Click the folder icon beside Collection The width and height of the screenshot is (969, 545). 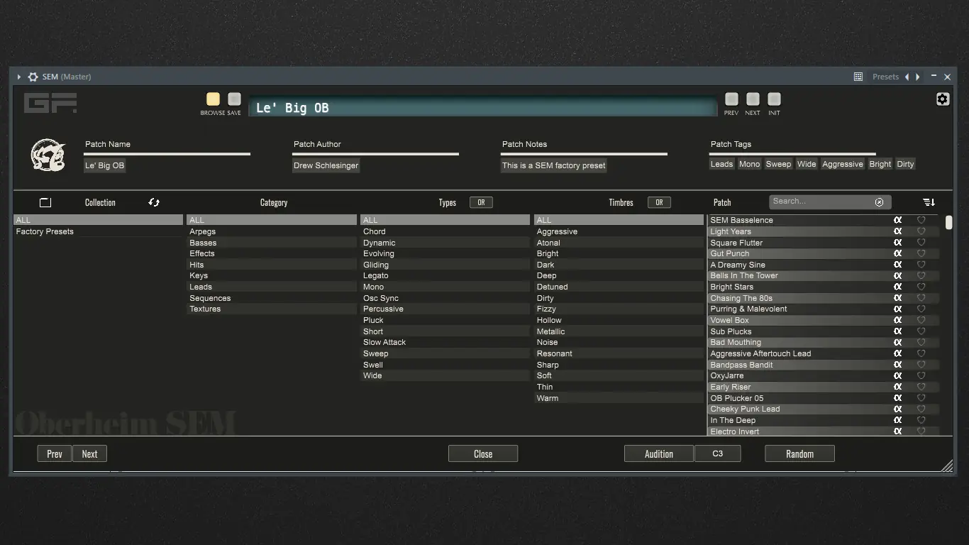(45, 202)
